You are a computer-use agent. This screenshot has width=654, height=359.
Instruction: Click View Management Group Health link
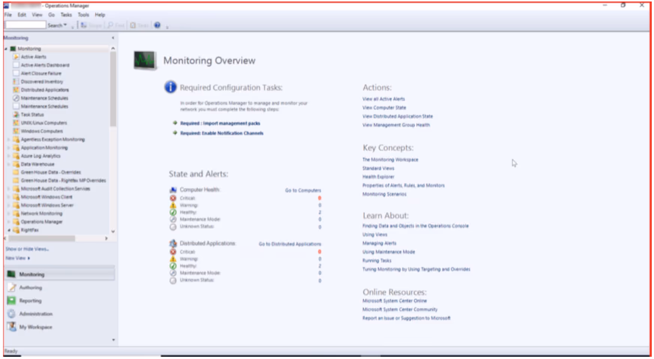point(396,125)
